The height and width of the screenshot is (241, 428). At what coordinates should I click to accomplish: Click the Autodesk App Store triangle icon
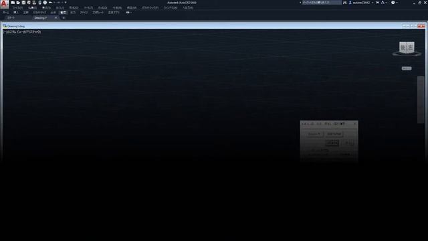click(x=383, y=3)
